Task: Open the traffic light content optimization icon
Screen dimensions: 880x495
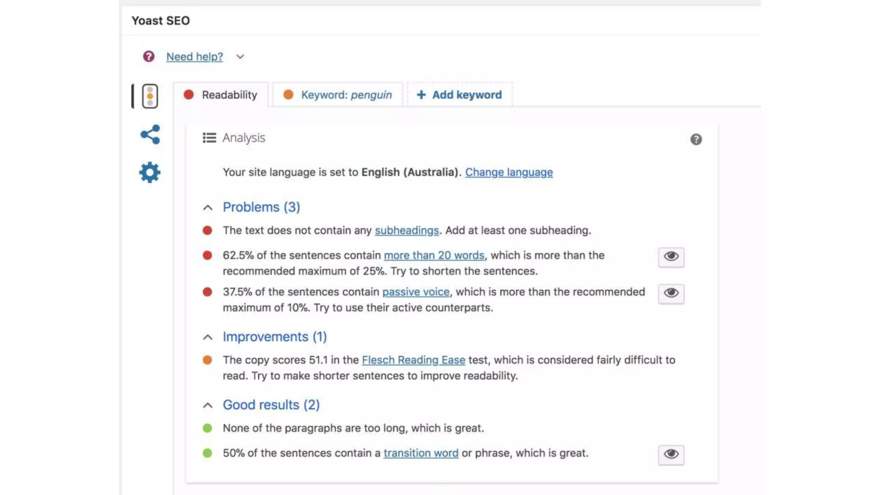Action: tap(150, 96)
